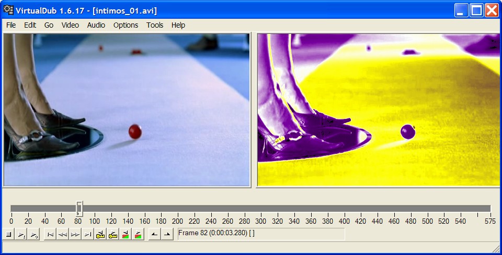The width and height of the screenshot is (502, 255).
Task: Open the Help menu
Action: click(x=178, y=25)
